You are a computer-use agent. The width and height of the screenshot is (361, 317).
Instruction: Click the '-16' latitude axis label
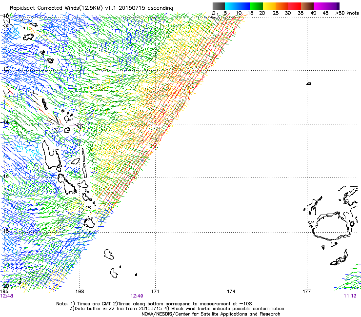click(4, 177)
